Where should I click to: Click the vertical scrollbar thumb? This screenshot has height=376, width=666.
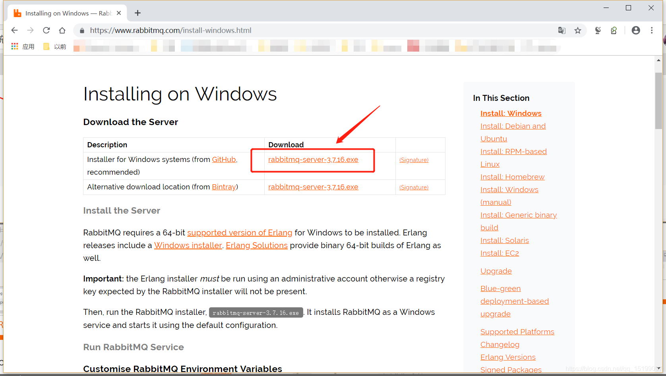(658, 101)
